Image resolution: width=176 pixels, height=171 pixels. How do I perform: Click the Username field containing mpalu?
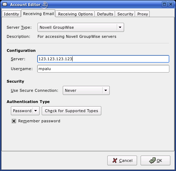[x=103, y=69]
